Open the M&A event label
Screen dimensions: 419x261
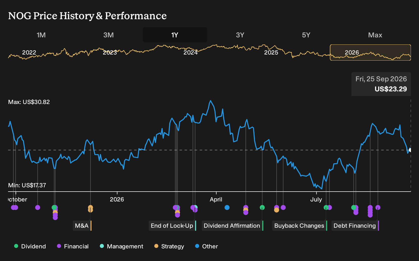tap(82, 226)
